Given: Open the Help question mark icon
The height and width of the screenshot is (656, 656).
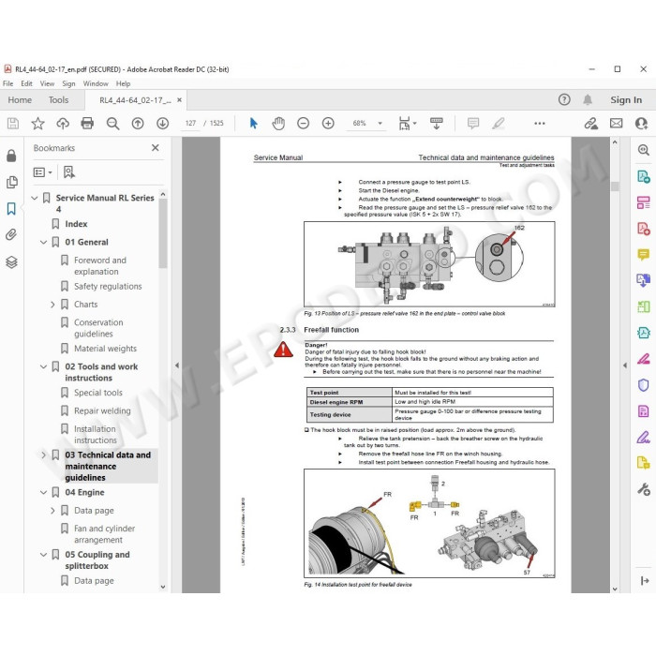Looking at the screenshot, I should (564, 99).
